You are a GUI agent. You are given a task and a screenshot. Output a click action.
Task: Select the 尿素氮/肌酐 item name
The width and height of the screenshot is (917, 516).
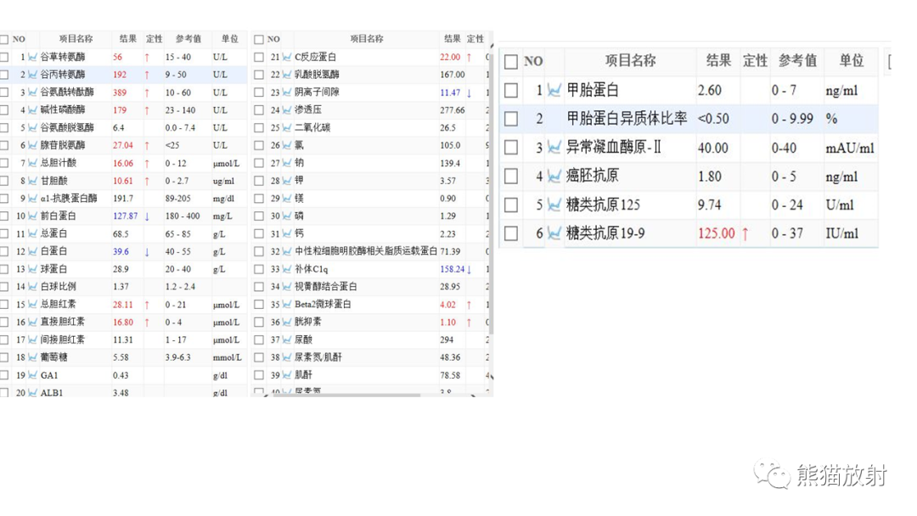tap(318, 357)
